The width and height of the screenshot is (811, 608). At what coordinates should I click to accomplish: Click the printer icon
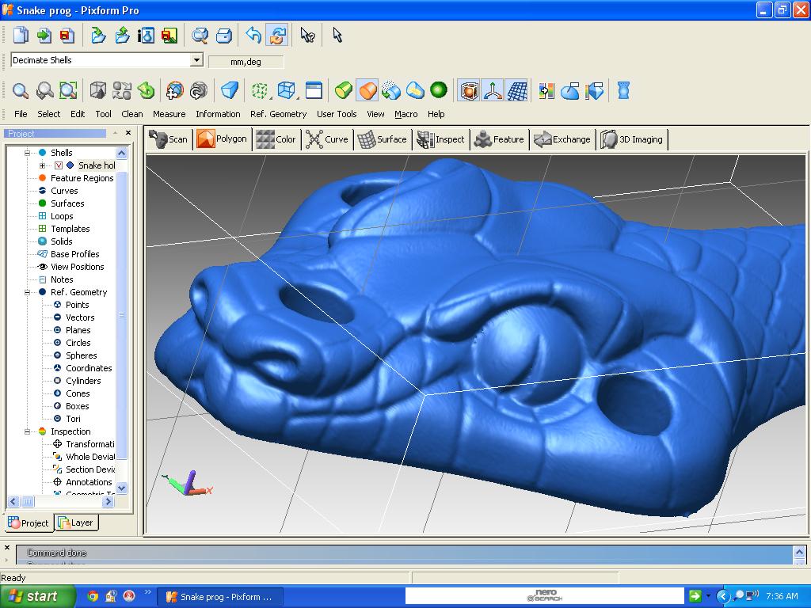point(224,35)
